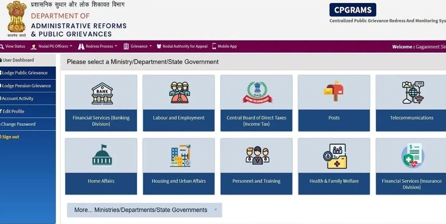Select the Telecommunications label

click(412, 118)
